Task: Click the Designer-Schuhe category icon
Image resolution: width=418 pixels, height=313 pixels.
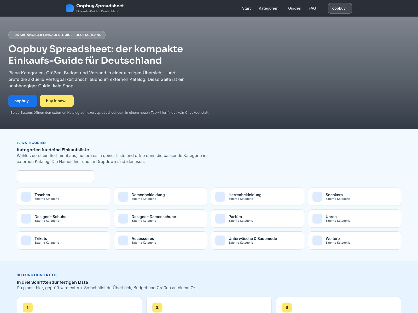Action: pos(26,219)
